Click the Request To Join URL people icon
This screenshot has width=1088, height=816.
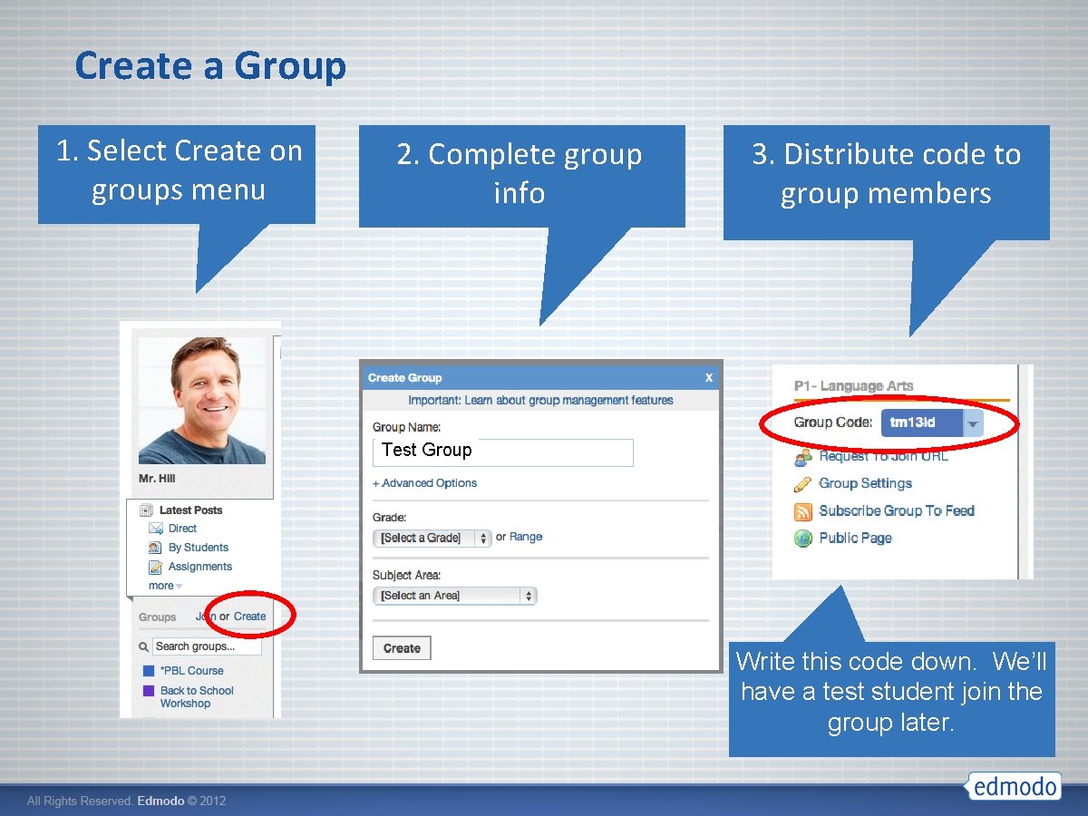point(803,456)
